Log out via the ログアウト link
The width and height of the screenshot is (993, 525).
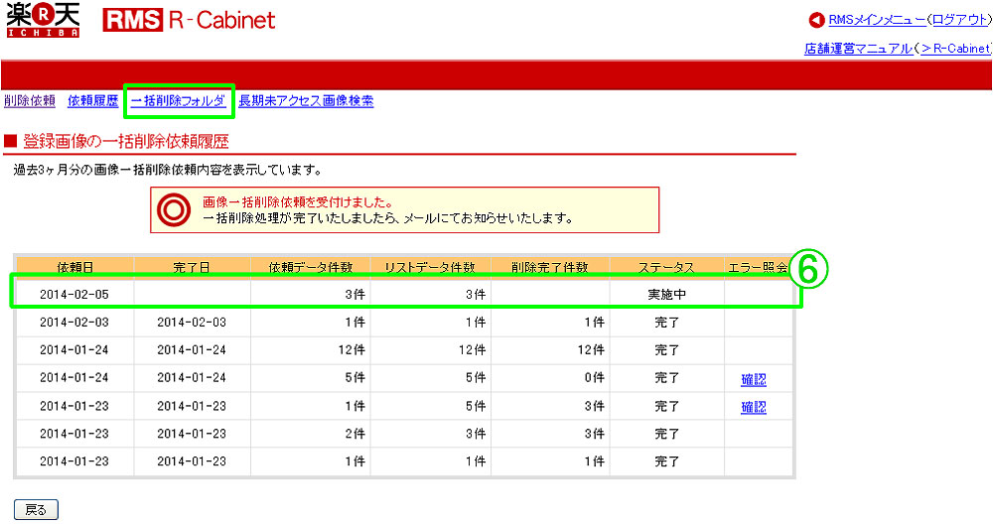pos(960,20)
